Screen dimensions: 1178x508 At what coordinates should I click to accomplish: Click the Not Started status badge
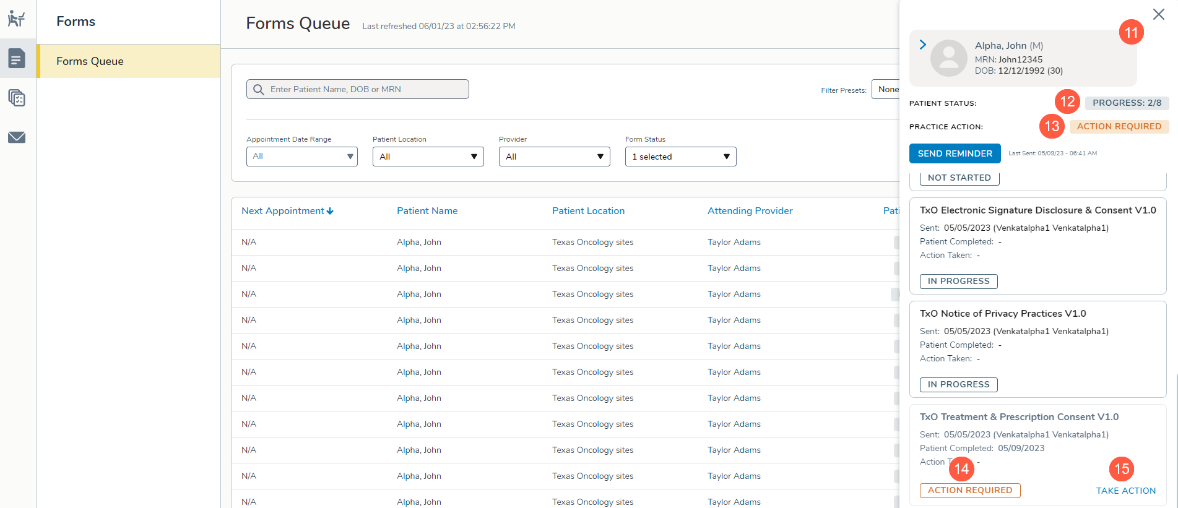point(959,178)
